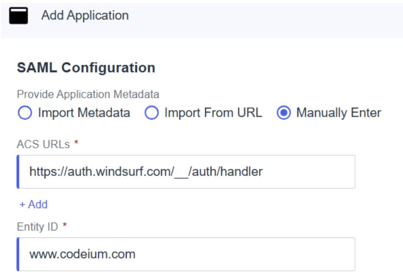This screenshot has width=403, height=278.
Task: Click the SAML Configuration heading
Action: click(x=86, y=67)
